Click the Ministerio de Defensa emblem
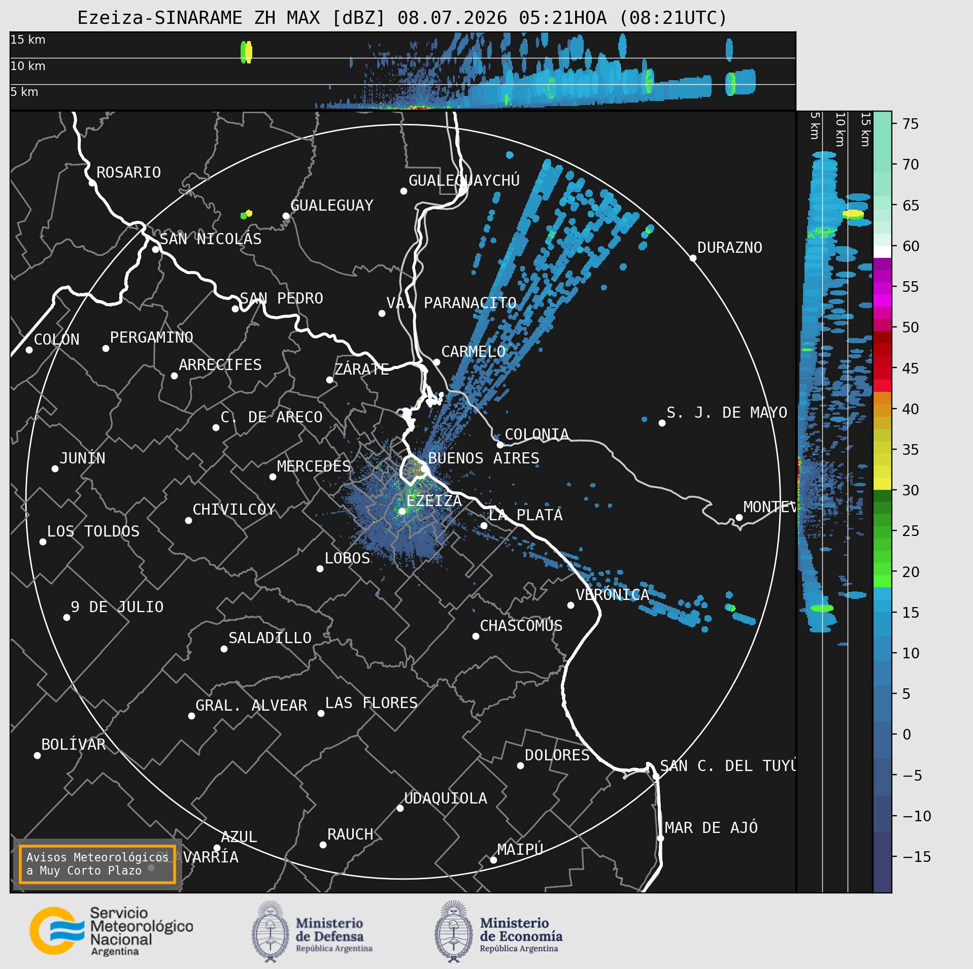The height and width of the screenshot is (969, 973). (x=271, y=931)
